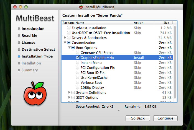Collapse the Customization group

point(65,43)
